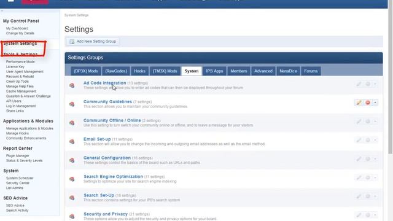
Task: Open the IPS Apps tab
Action: (214, 71)
